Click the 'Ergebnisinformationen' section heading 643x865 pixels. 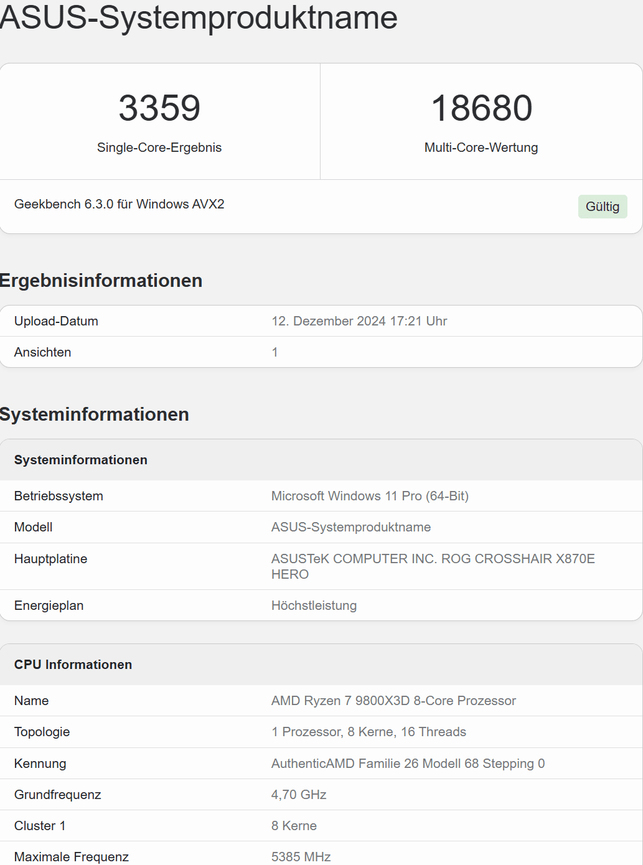101,281
